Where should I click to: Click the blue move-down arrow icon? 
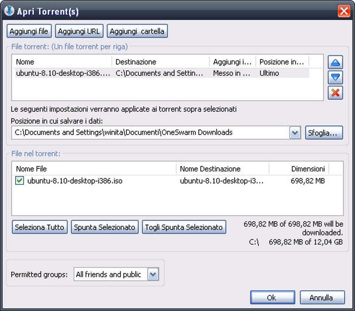tap(335, 77)
